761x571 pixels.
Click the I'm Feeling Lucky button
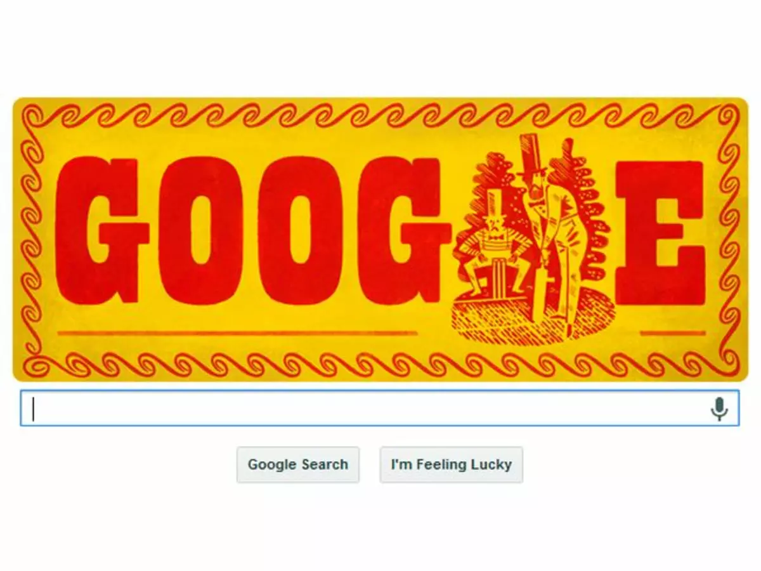click(x=452, y=464)
